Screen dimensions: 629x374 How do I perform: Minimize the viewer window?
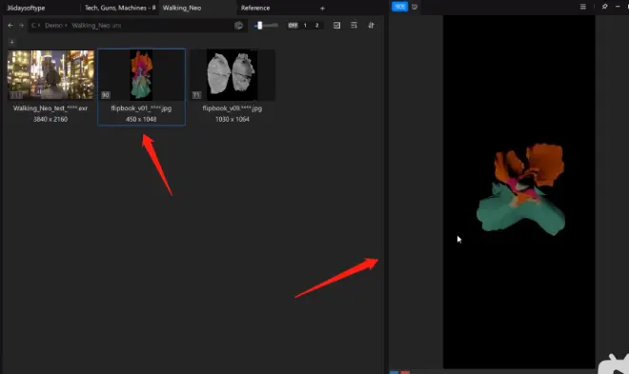tap(618, 7)
